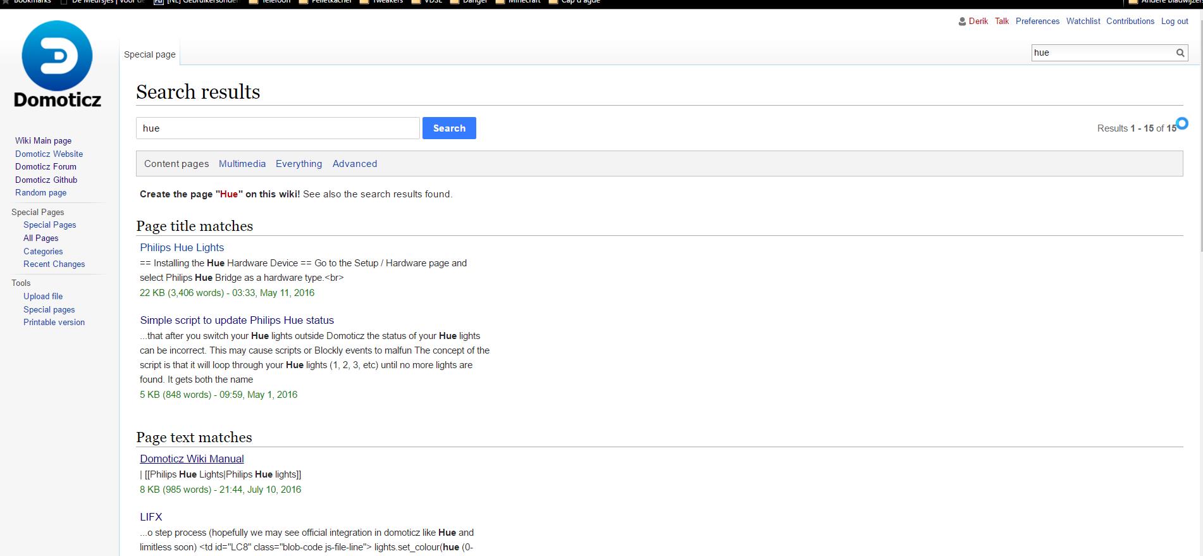The height and width of the screenshot is (556, 1203).
Task: Open Special Pages in sidebar
Action: point(49,225)
